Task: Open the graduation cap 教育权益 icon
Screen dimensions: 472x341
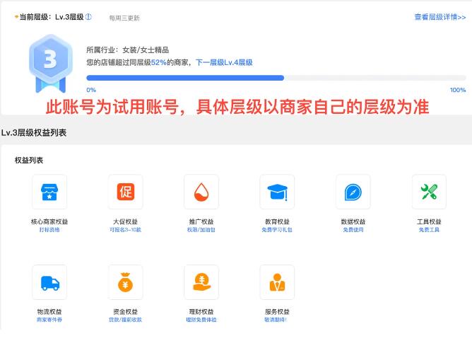Action: tap(277, 192)
